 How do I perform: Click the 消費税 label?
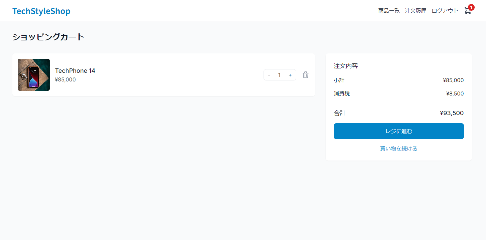pyautogui.click(x=342, y=93)
